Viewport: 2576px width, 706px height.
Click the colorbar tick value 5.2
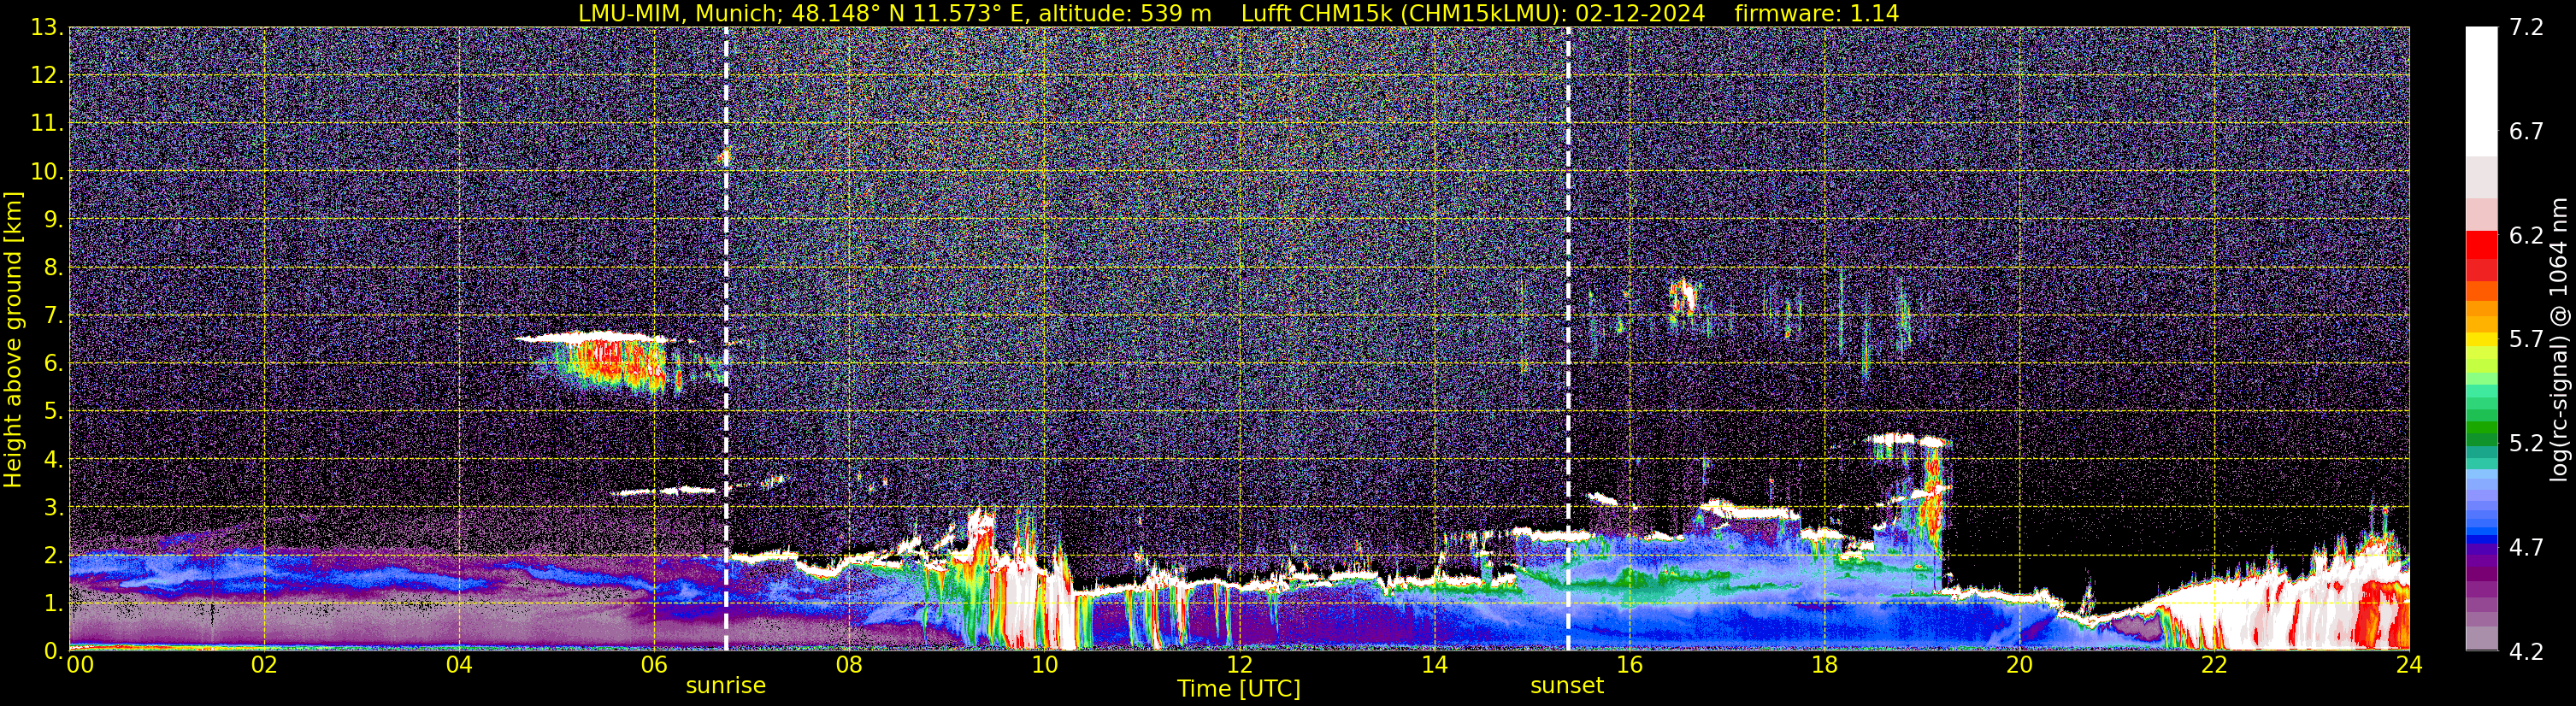pyautogui.click(x=2525, y=444)
